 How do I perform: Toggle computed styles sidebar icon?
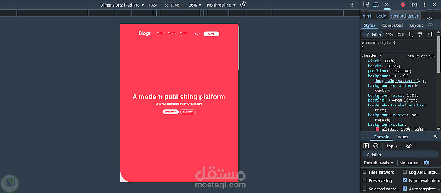point(429,34)
